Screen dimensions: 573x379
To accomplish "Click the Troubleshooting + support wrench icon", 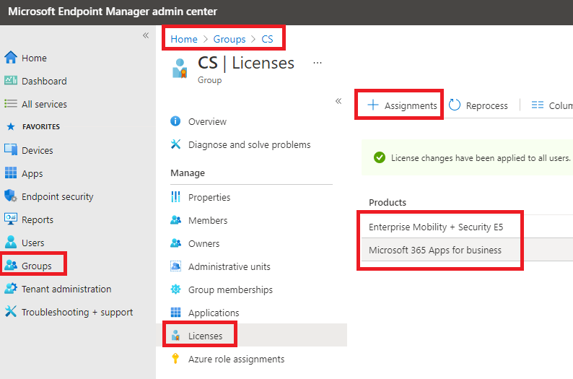I will (11, 311).
